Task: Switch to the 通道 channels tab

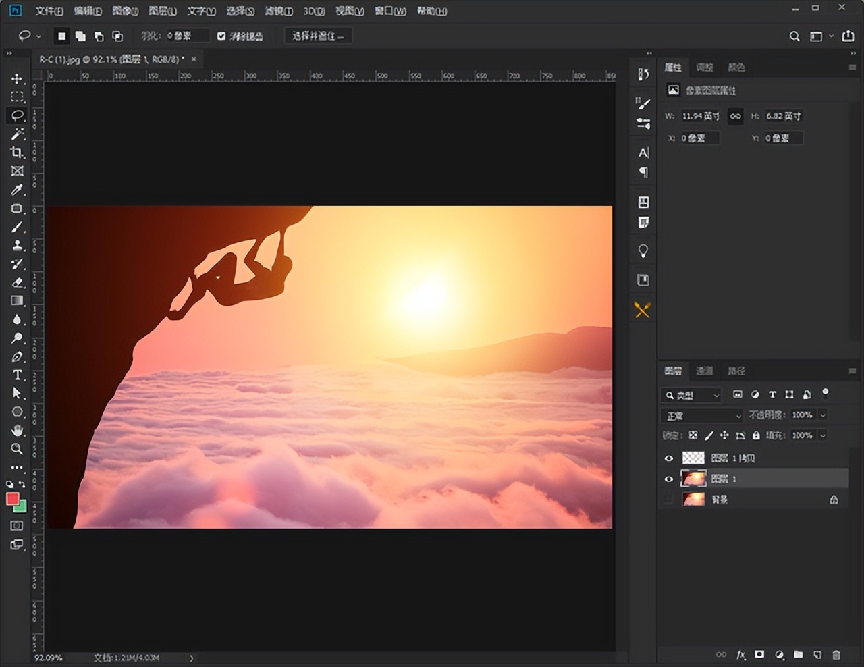Action: [704, 371]
